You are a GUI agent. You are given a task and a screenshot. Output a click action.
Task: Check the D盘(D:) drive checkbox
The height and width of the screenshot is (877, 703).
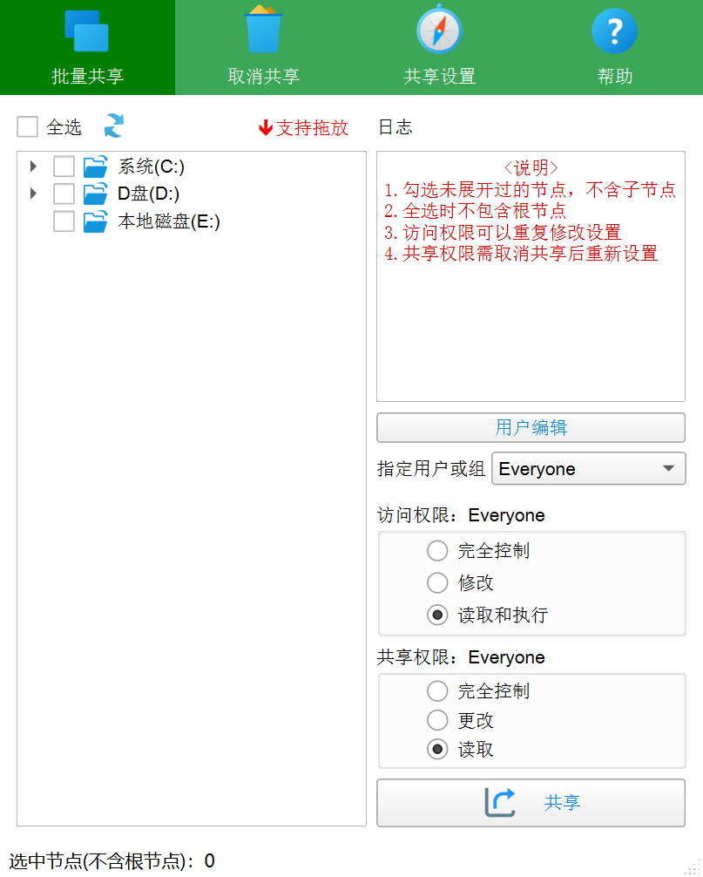pos(64,194)
